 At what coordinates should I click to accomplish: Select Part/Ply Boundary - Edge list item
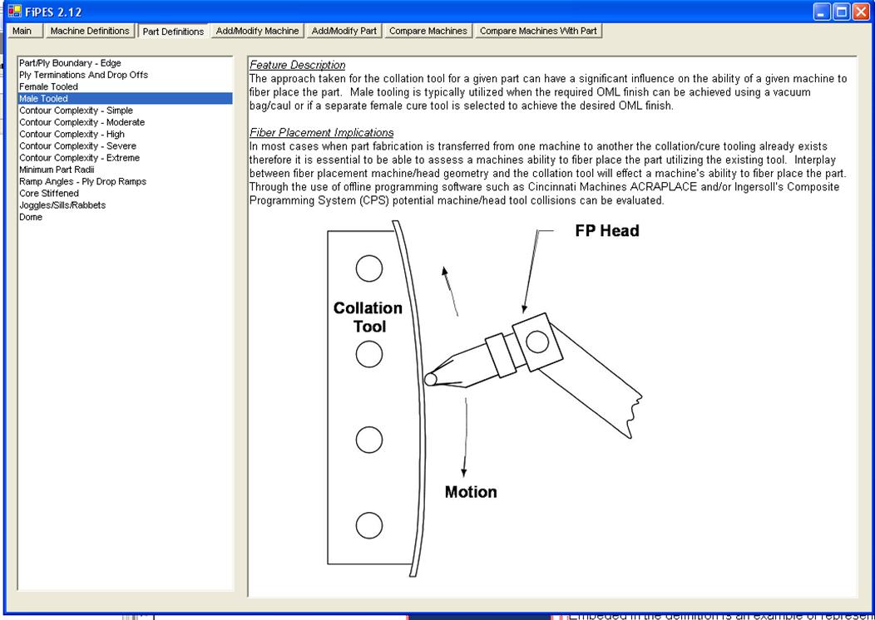[x=70, y=63]
